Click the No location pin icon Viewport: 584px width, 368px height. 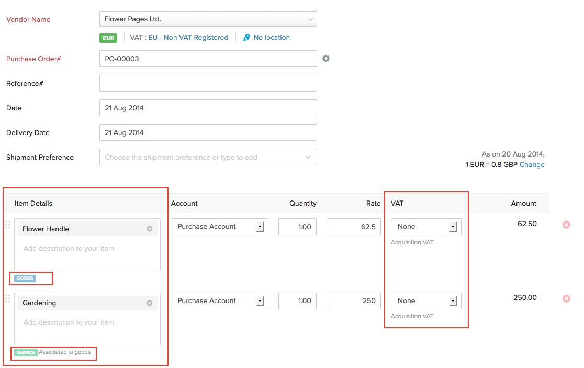click(x=246, y=37)
